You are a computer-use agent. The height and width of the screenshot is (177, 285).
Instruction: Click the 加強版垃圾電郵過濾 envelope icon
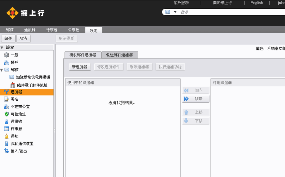click(12, 77)
